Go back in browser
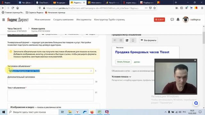 click(x=3, y=8)
